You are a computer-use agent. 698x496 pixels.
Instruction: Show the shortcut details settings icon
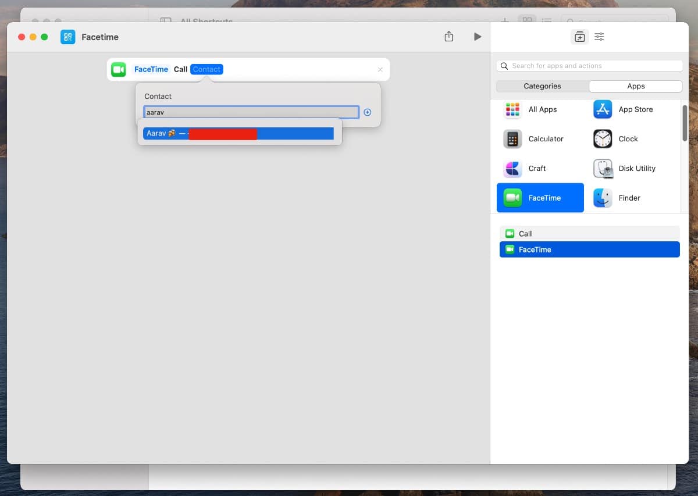tap(599, 37)
